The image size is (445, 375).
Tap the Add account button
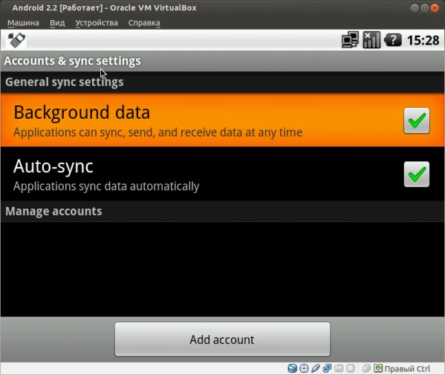[223, 339]
